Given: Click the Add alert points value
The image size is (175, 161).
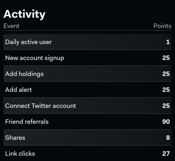Looking at the screenshot, I should tap(166, 90).
